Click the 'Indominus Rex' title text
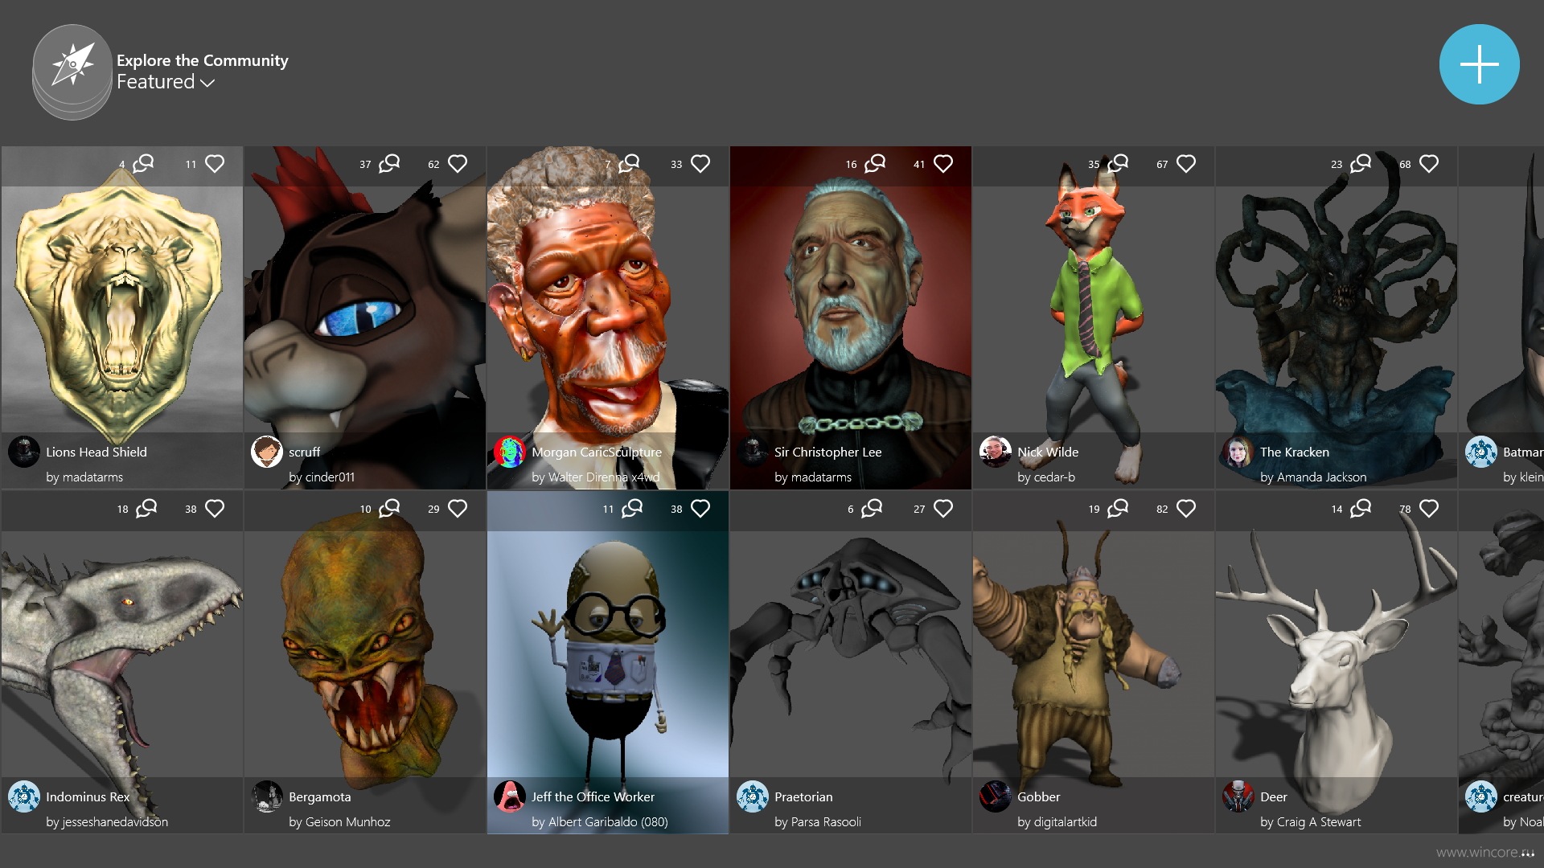Image resolution: width=1544 pixels, height=868 pixels. click(x=88, y=797)
